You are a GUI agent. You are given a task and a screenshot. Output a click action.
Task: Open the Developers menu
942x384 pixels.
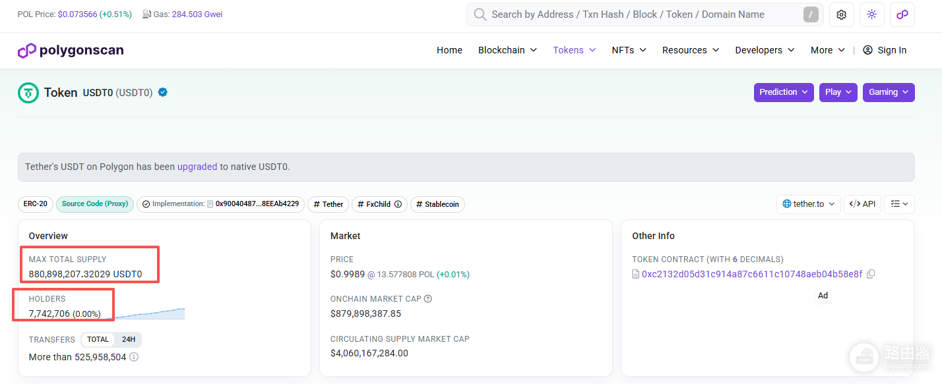click(x=765, y=50)
